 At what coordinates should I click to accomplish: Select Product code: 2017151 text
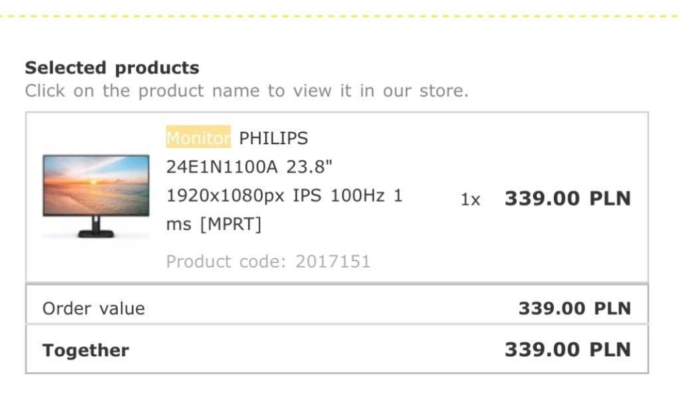click(x=268, y=261)
